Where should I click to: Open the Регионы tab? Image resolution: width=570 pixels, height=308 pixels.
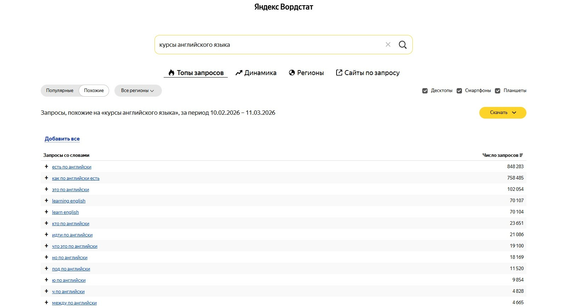click(x=306, y=73)
